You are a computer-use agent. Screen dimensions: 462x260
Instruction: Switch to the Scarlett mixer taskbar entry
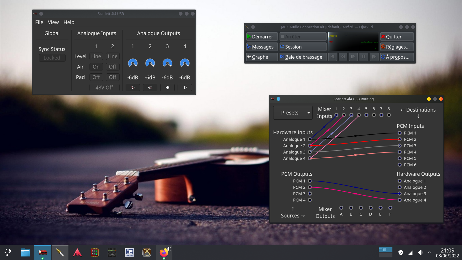43,252
